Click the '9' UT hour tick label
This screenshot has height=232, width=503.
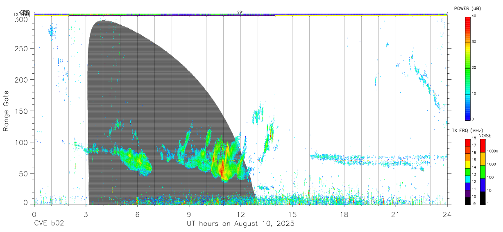[189, 214]
